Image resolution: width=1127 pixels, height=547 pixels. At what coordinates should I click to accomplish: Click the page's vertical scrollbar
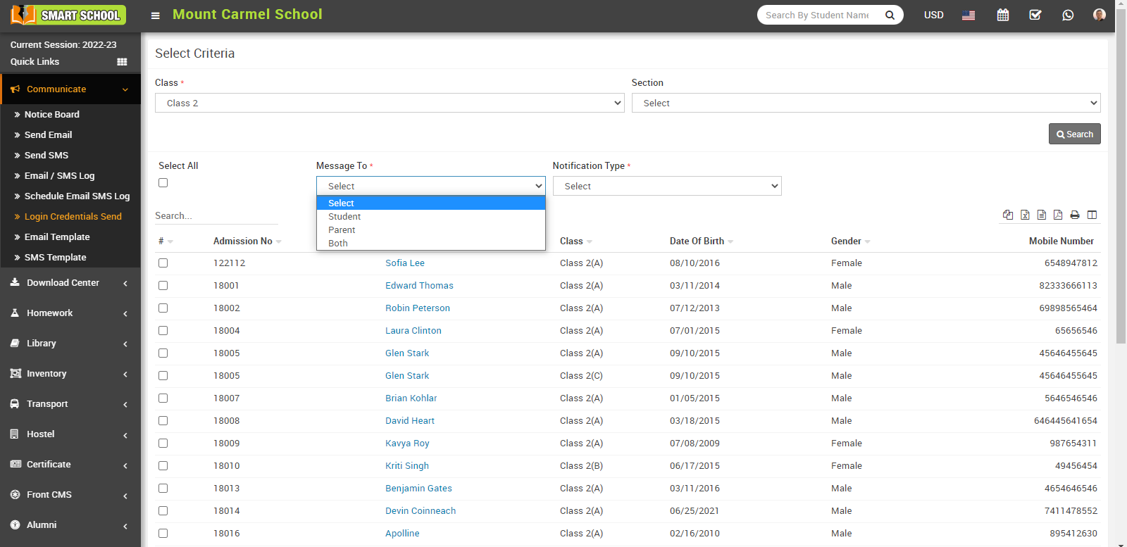[1121, 211]
